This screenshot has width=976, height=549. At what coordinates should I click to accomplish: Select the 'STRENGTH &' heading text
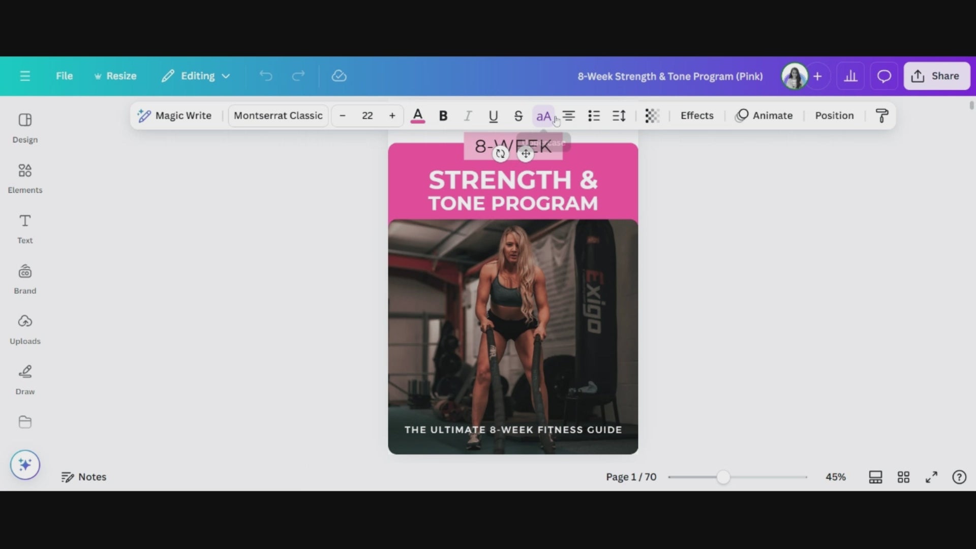click(513, 180)
